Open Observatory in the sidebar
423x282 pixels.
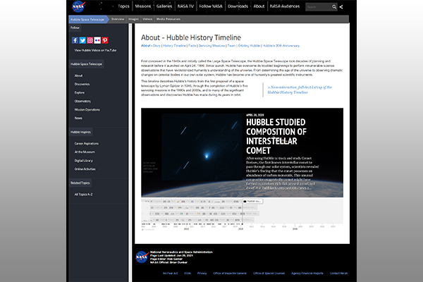click(82, 102)
